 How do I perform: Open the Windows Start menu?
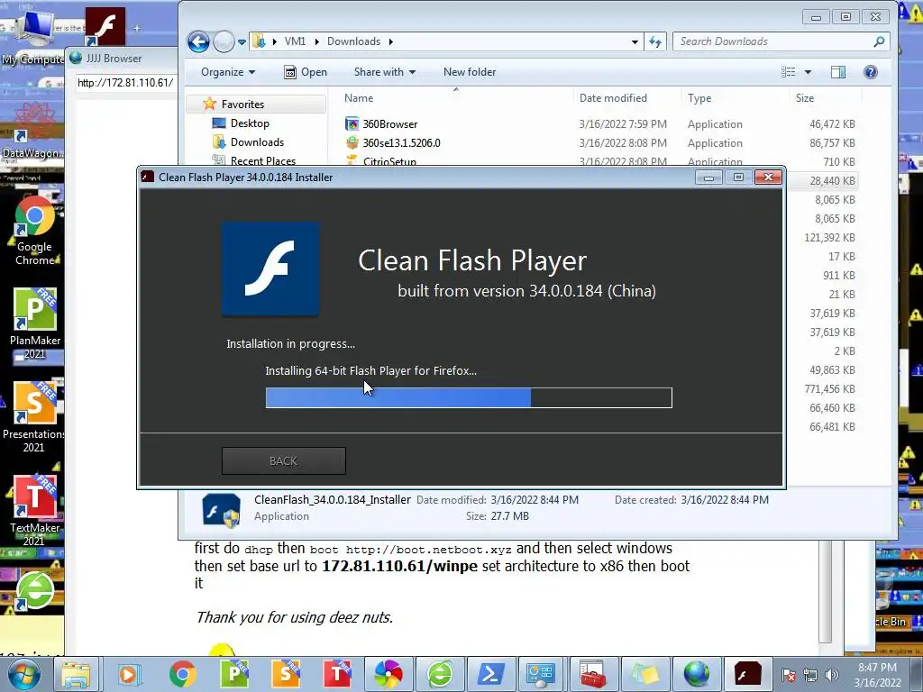tap(23, 674)
